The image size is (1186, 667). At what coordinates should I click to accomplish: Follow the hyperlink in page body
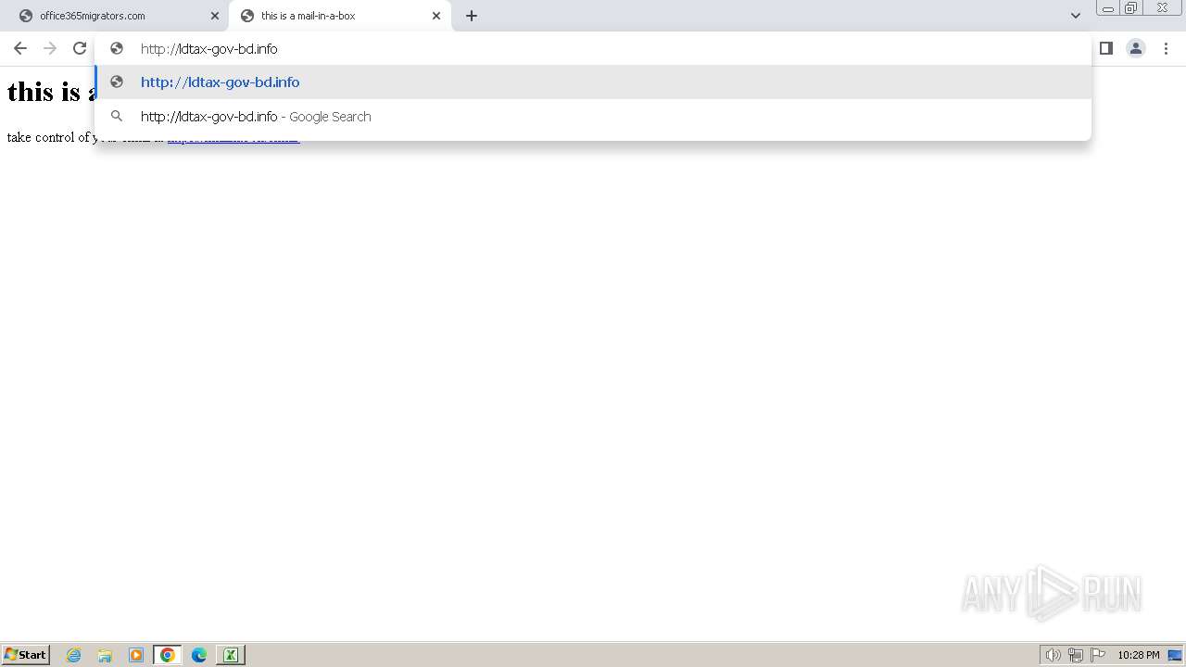[233, 138]
